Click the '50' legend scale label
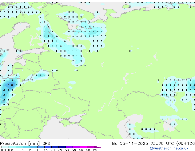 tap(95, 150)
